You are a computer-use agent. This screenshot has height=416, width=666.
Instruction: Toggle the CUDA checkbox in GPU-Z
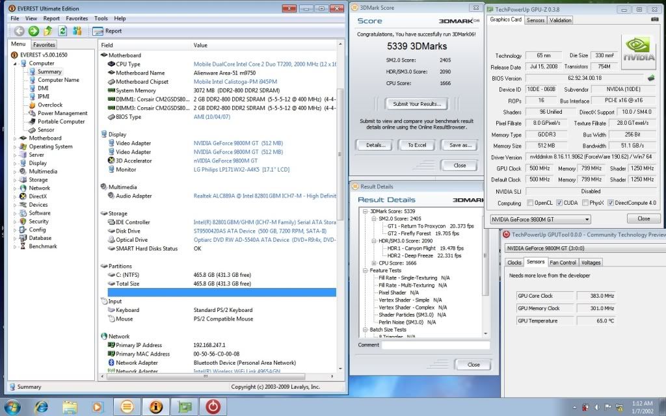pyautogui.click(x=559, y=203)
